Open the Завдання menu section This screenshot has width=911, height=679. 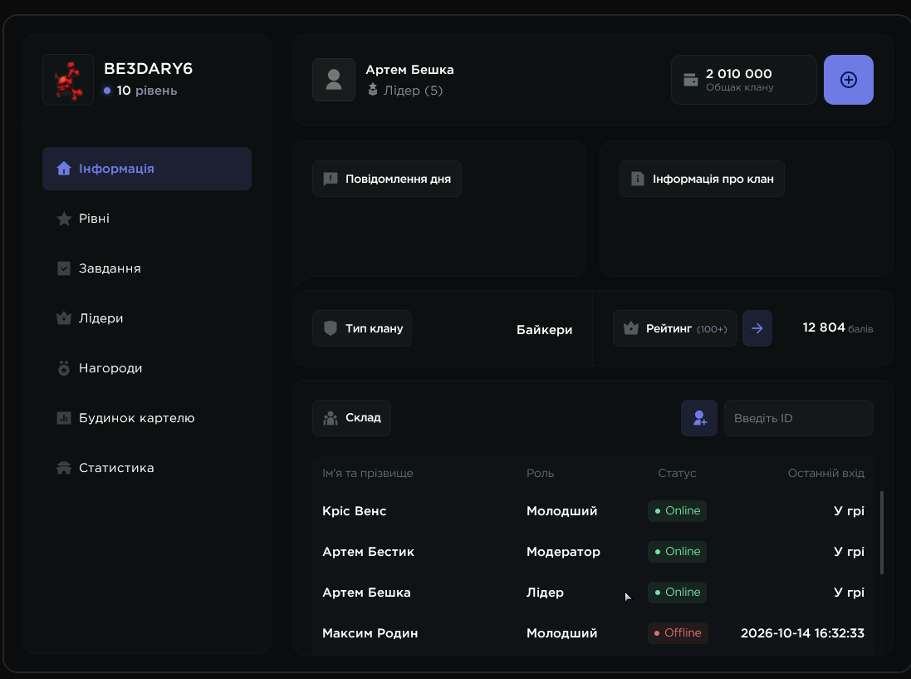[x=147, y=268]
